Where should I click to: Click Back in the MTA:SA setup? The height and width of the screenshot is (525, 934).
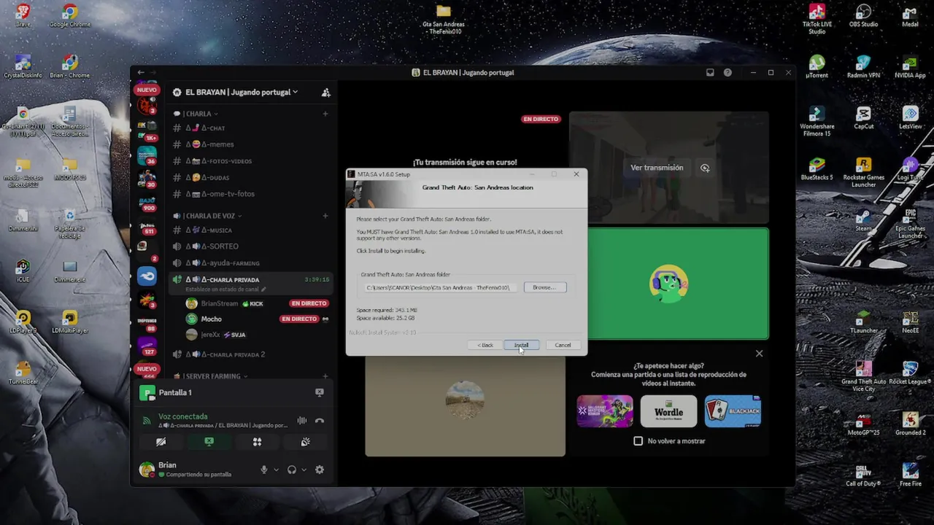pyautogui.click(x=485, y=345)
